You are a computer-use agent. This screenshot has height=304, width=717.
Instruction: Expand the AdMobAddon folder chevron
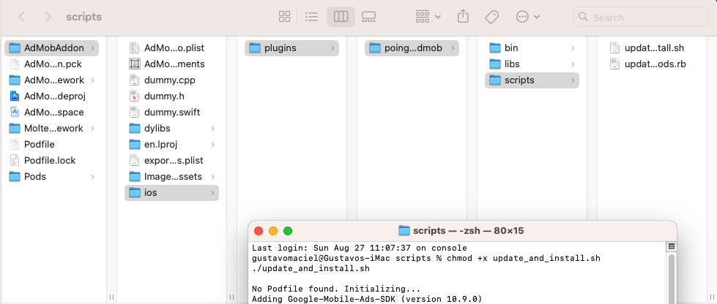pyautogui.click(x=93, y=48)
